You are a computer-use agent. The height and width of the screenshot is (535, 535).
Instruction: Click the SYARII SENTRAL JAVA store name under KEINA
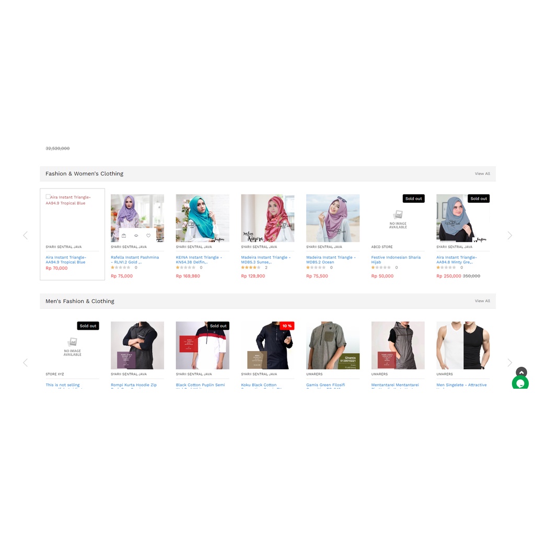pyautogui.click(x=194, y=247)
